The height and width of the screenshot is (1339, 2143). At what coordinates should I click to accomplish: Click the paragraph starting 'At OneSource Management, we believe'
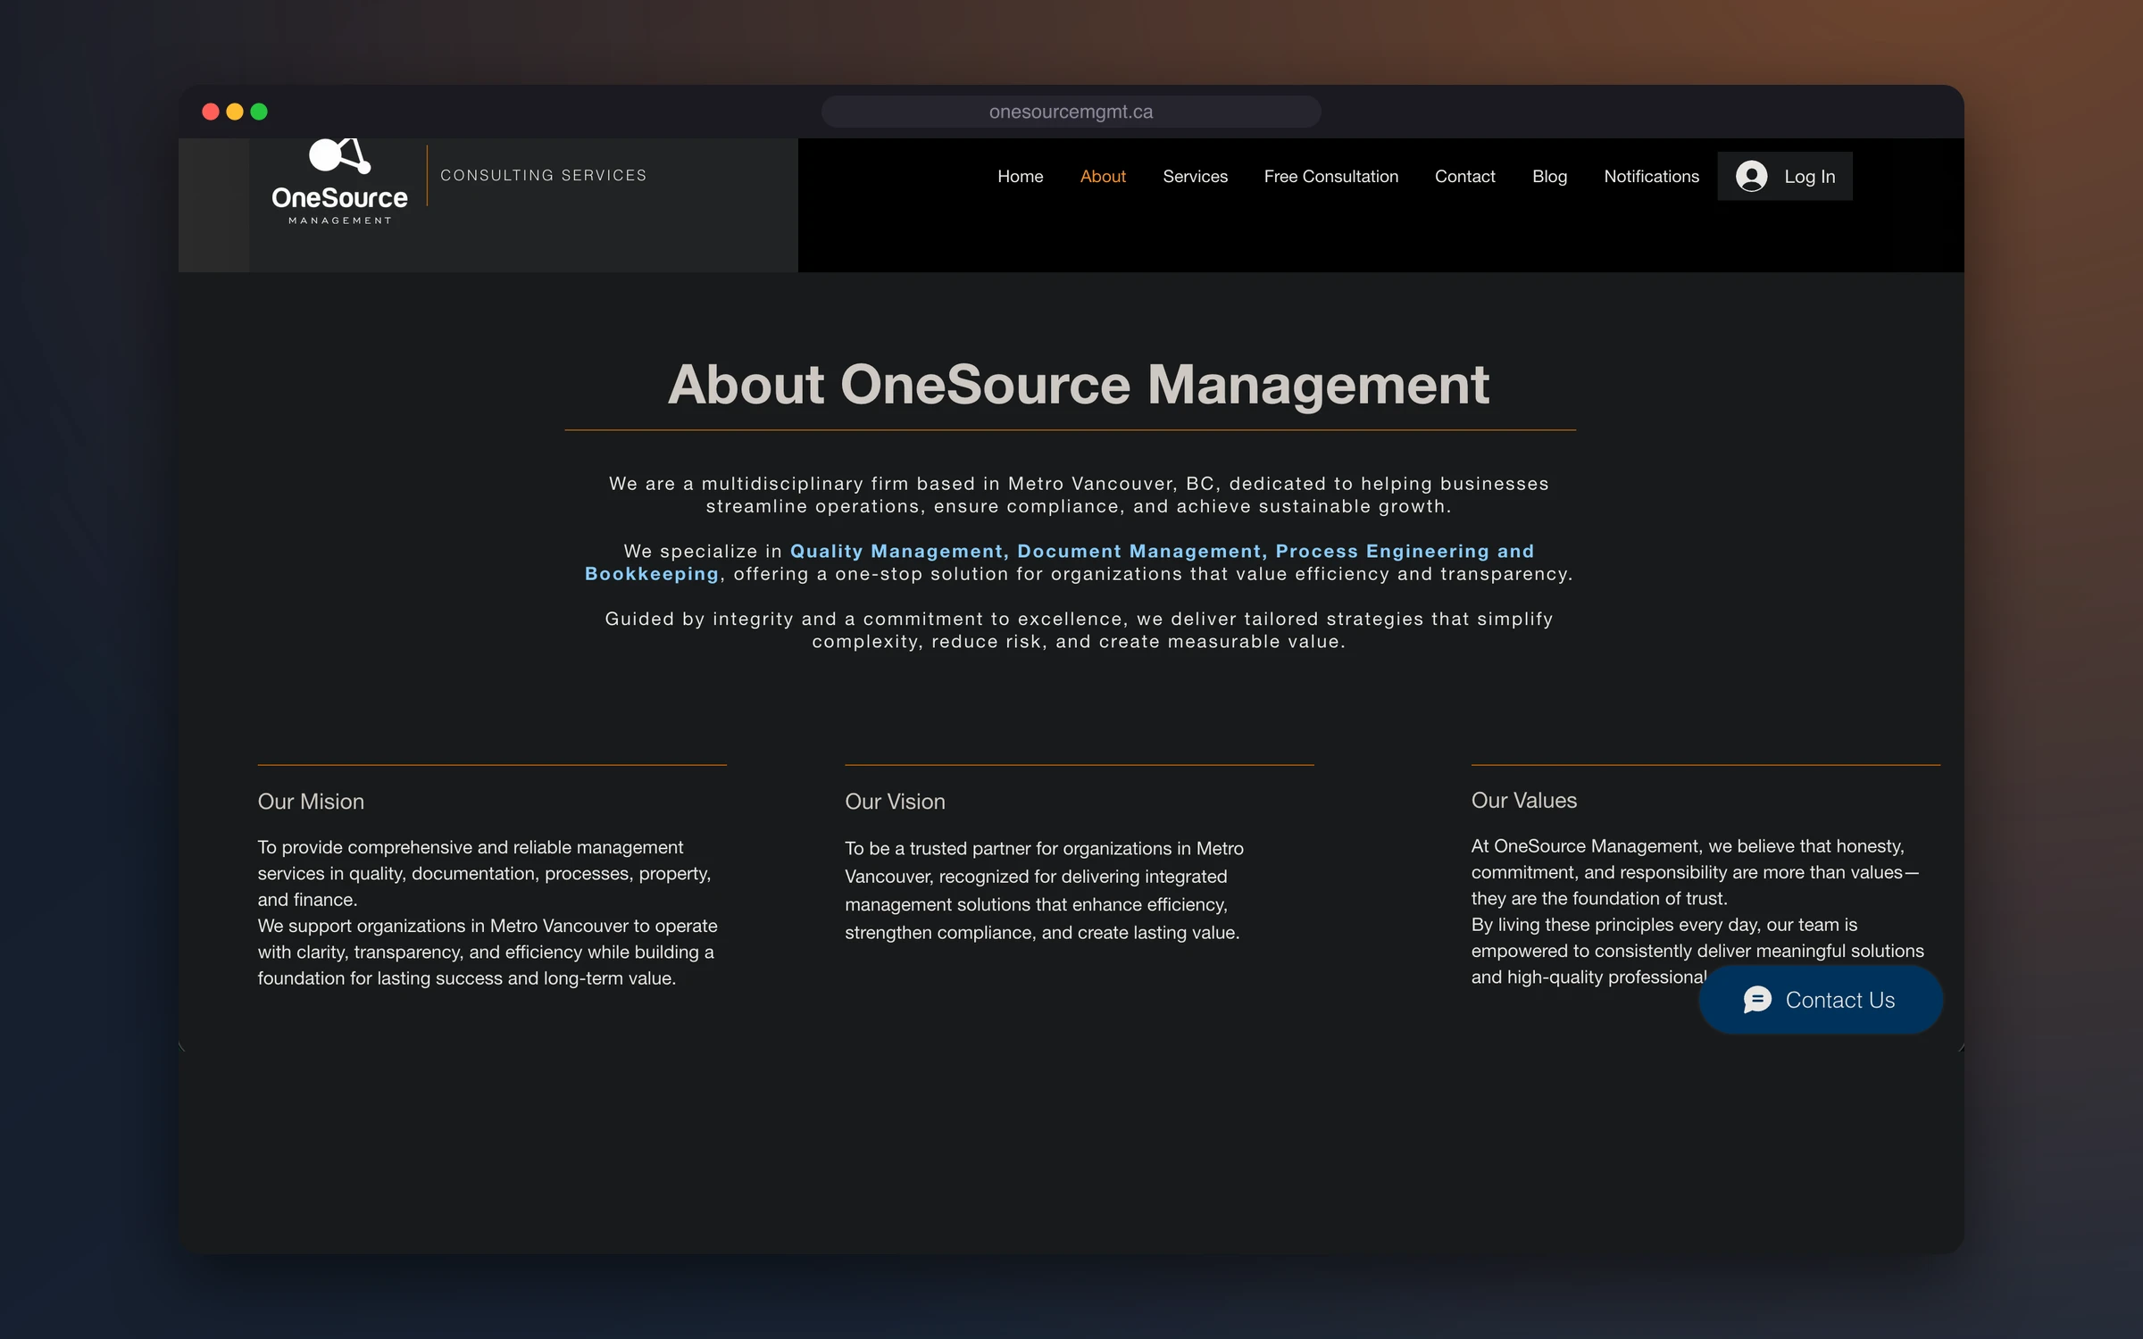(1697, 911)
